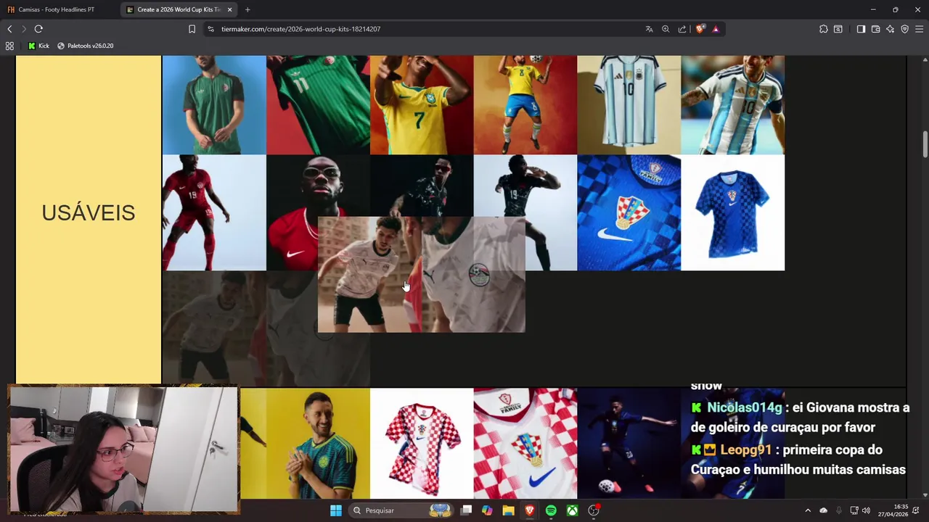Viewport: 929px width, 522px height.
Task: Toggle the browser sidebar panel icon
Action: pyautogui.click(x=861, y=29)
